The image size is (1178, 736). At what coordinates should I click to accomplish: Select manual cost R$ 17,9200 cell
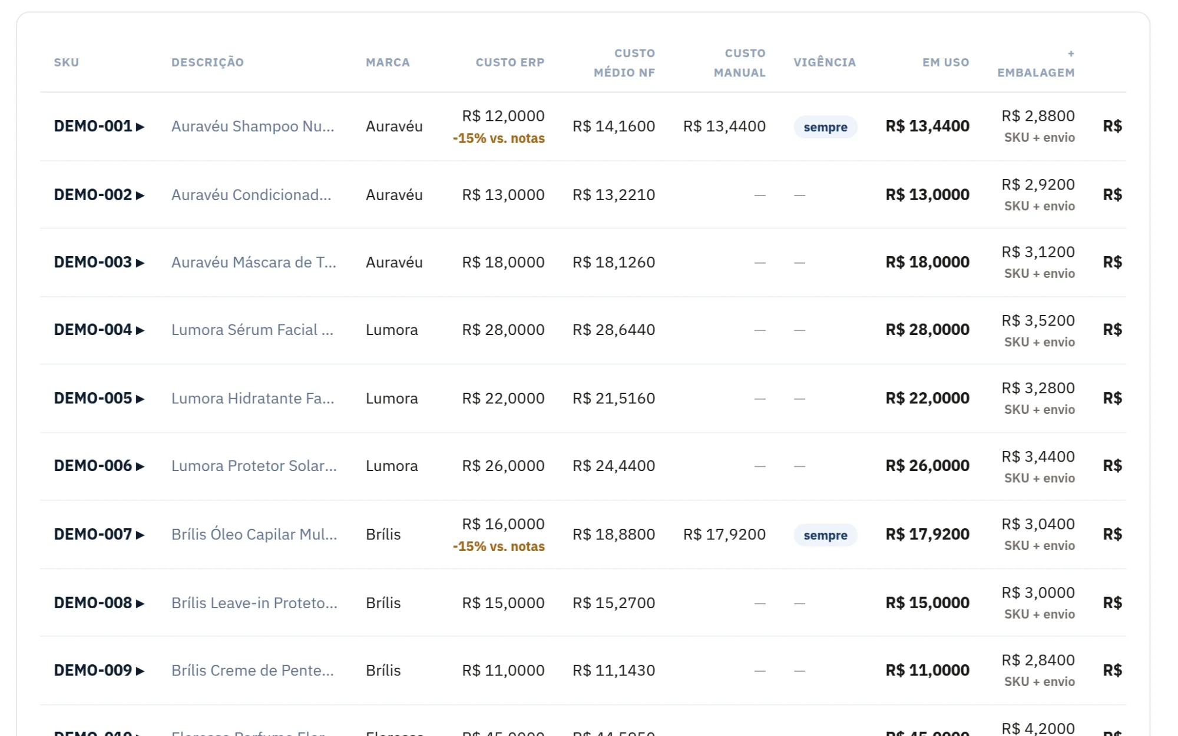[x=724, y=534]
